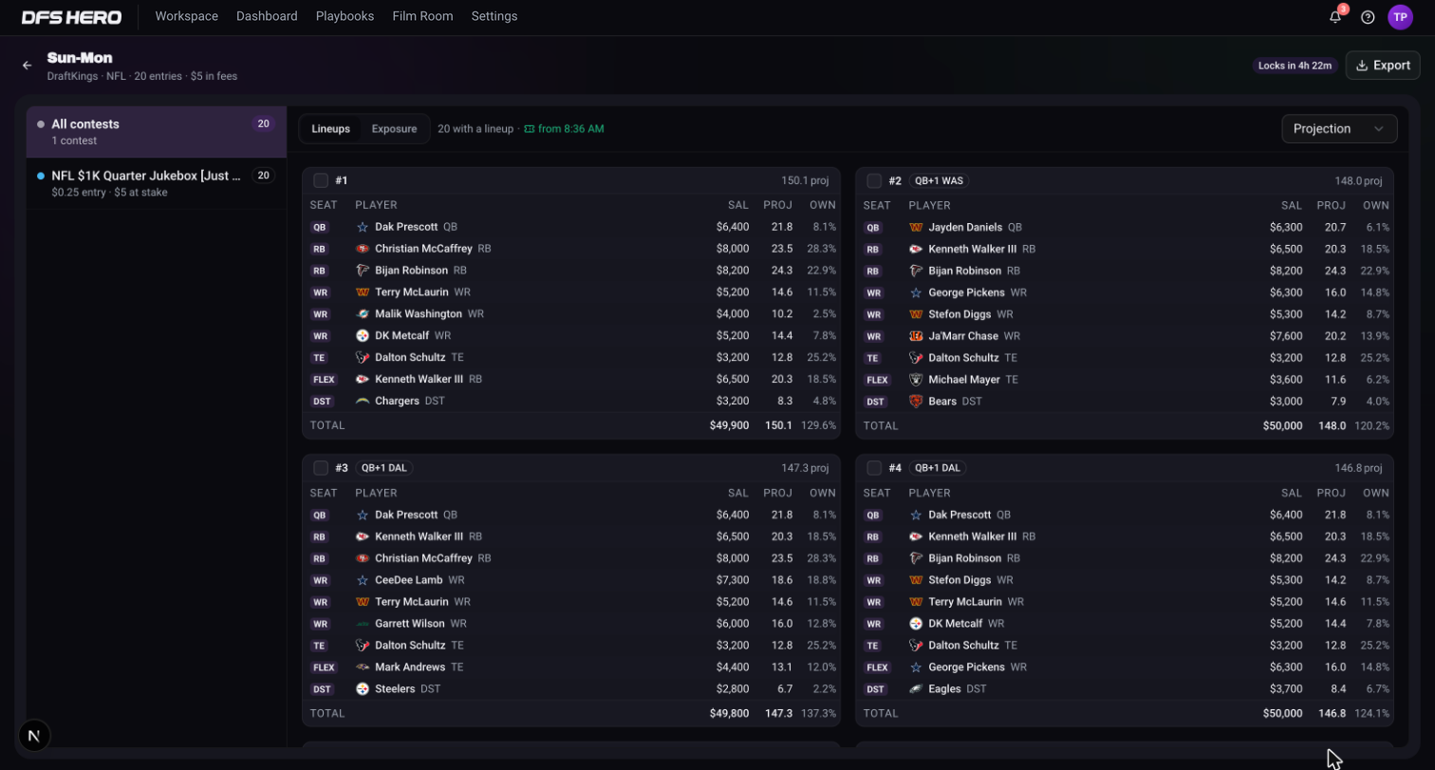
Task: Go back using the left arrow icon
Action: coord(28,66)
